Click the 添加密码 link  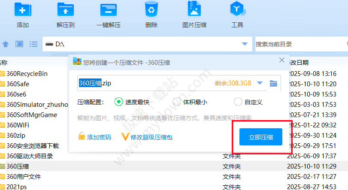99,137
